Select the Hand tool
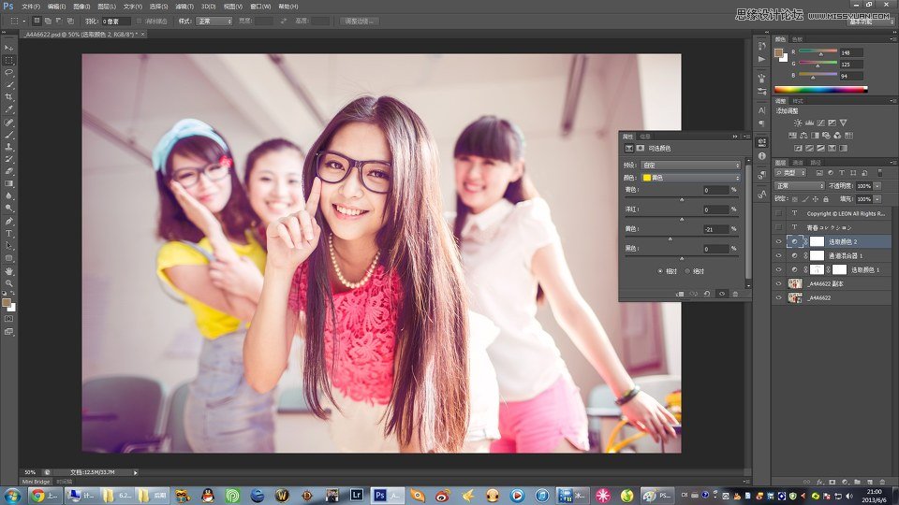This screenshot has height=505, width=899. [9, 271]
